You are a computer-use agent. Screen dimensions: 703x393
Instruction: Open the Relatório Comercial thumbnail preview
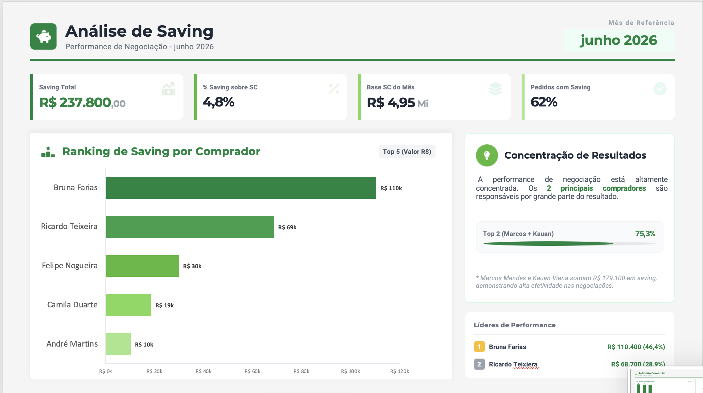point(666,380)
